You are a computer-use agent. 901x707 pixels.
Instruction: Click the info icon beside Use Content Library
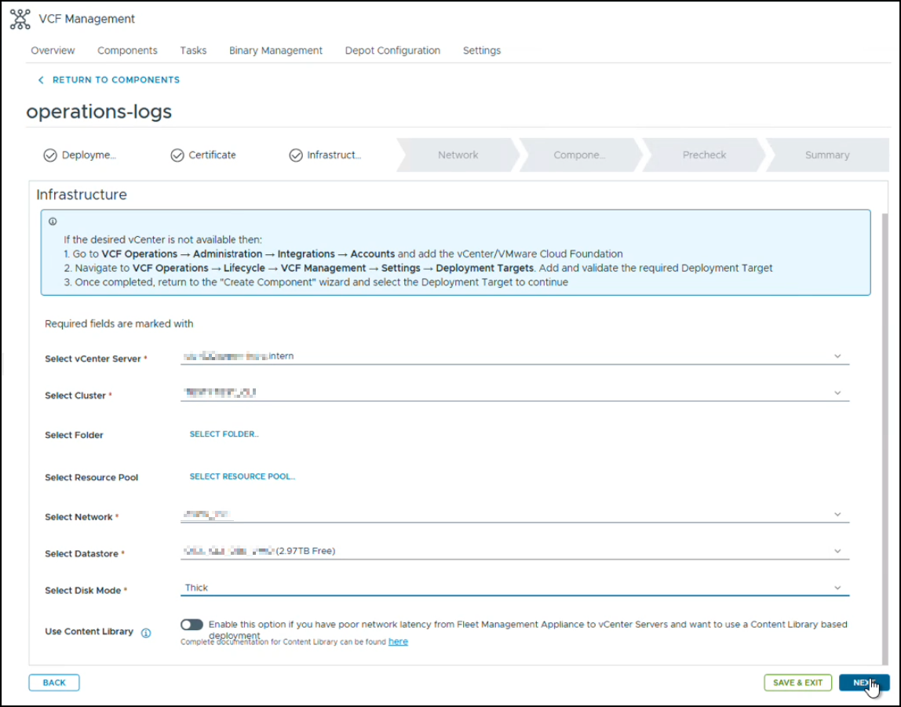pos(146,632)
